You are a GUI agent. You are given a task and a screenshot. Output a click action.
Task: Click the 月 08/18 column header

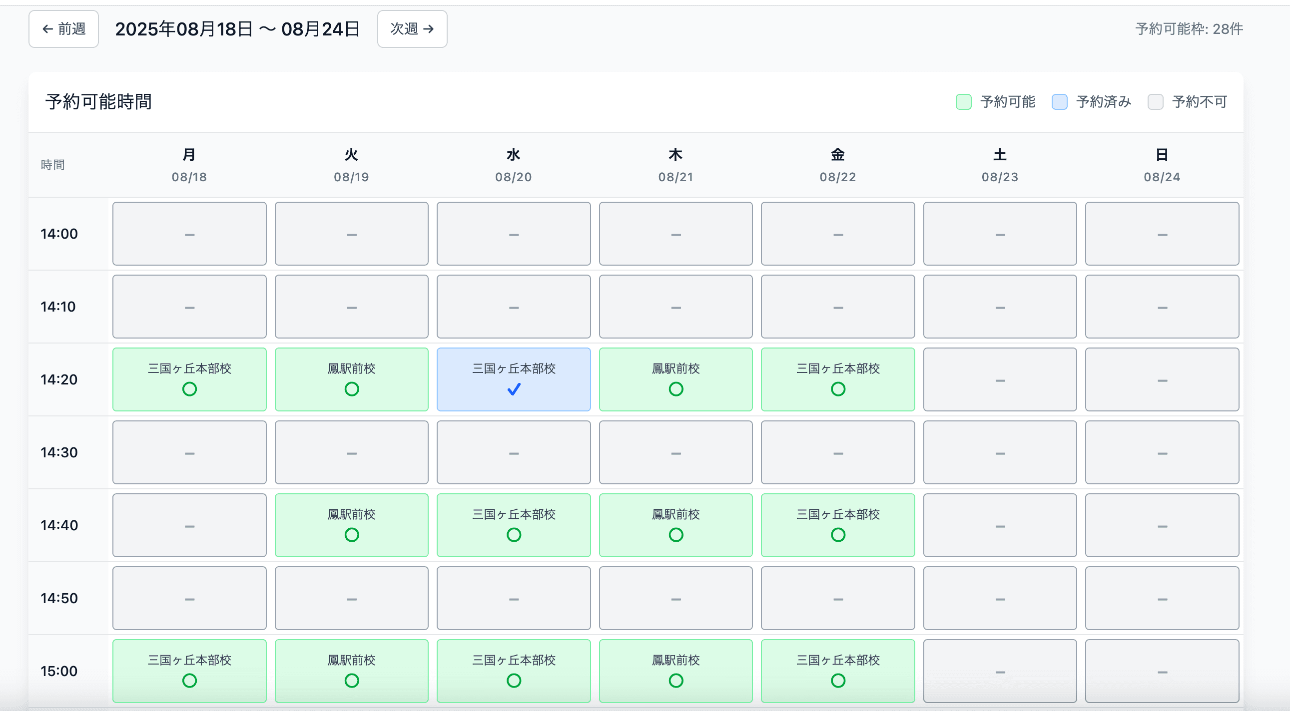click(189, 165)
